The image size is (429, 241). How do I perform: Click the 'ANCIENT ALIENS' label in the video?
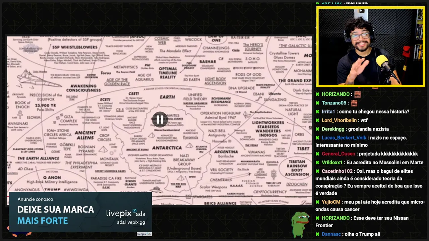(x=85, y=135)
